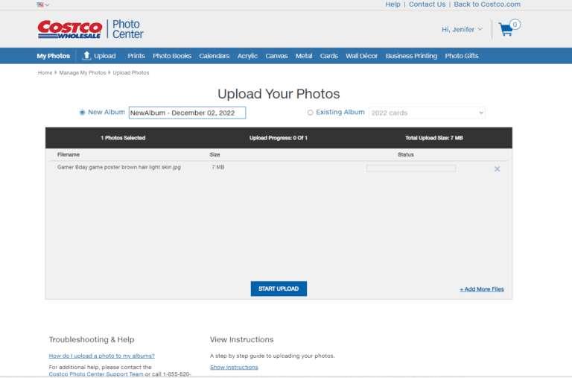
Task: Click the Add More Files link
Action: click(481, 289)
